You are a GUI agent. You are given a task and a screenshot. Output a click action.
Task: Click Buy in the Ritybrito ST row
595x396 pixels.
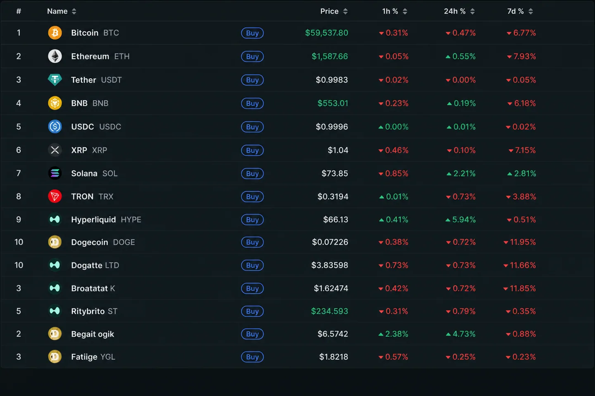252,311
